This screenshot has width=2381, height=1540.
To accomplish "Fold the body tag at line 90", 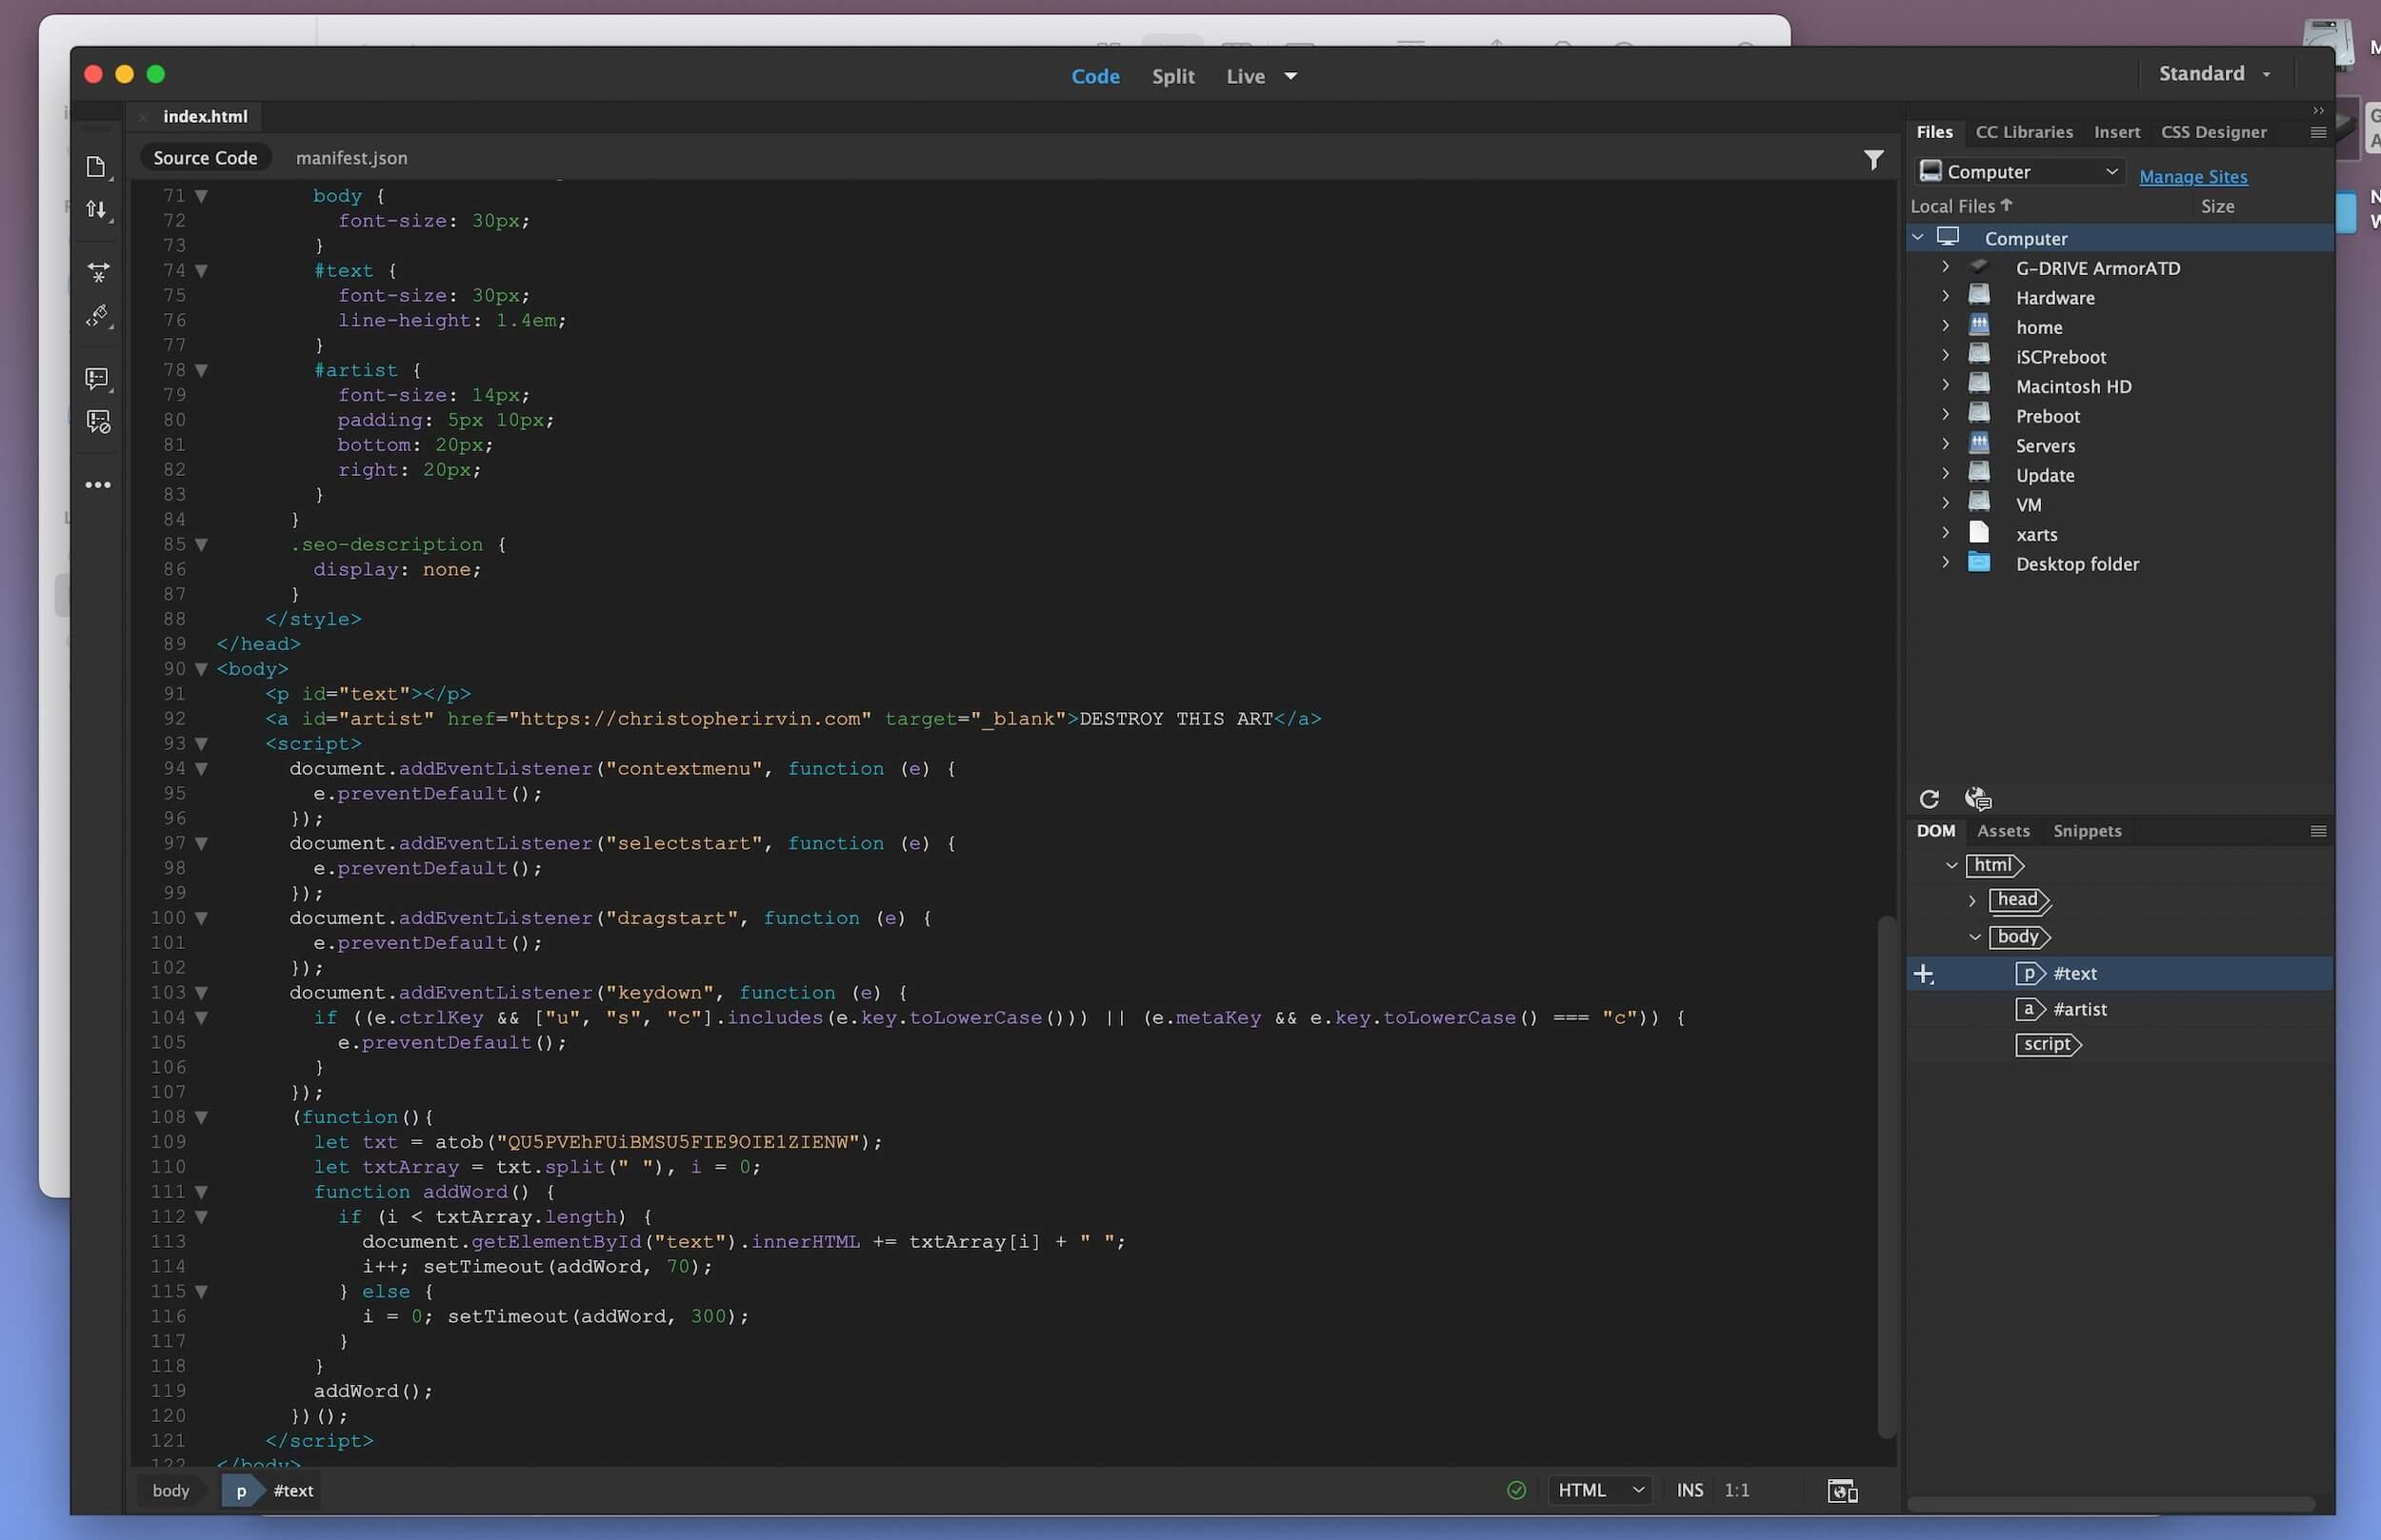I will click(201, 669).
